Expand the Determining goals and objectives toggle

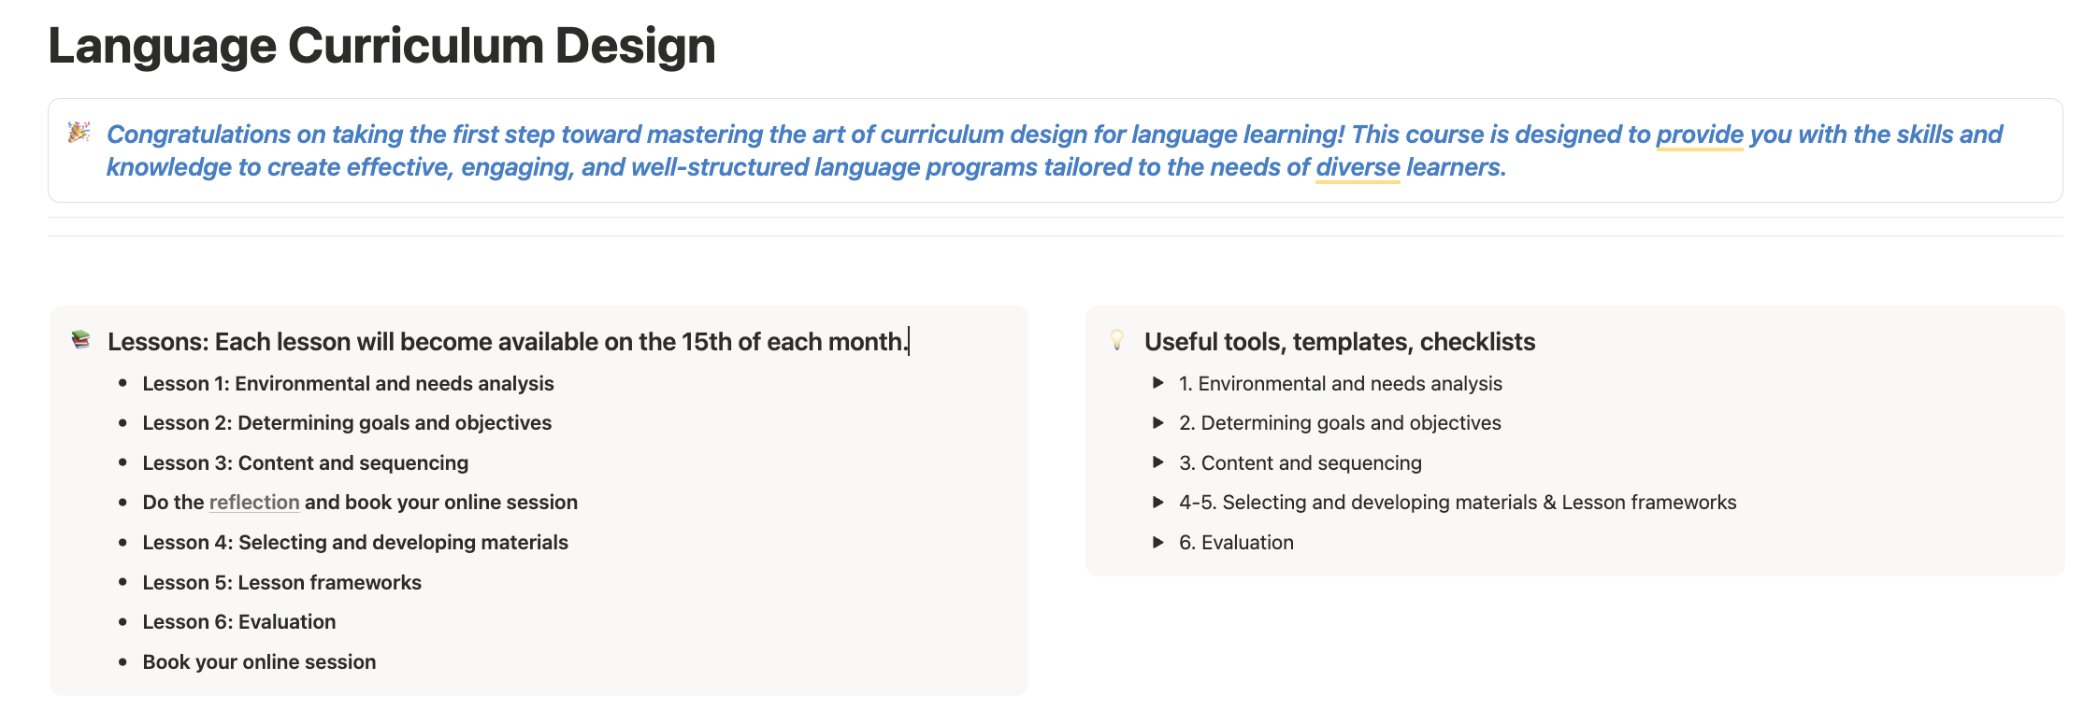coord(1157,422)
